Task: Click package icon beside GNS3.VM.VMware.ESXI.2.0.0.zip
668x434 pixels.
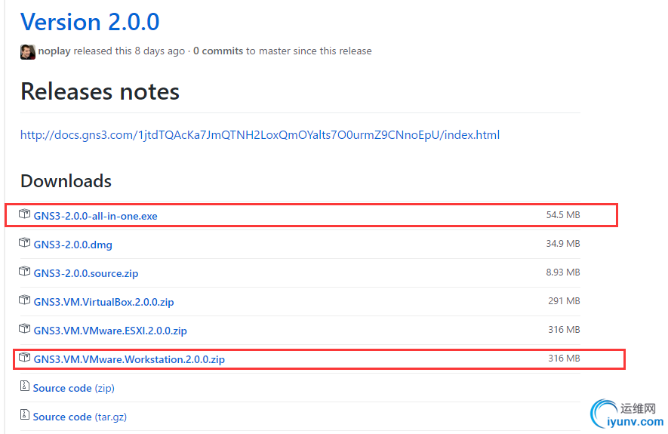Action: pyautogui.click(x=25, y=330)
